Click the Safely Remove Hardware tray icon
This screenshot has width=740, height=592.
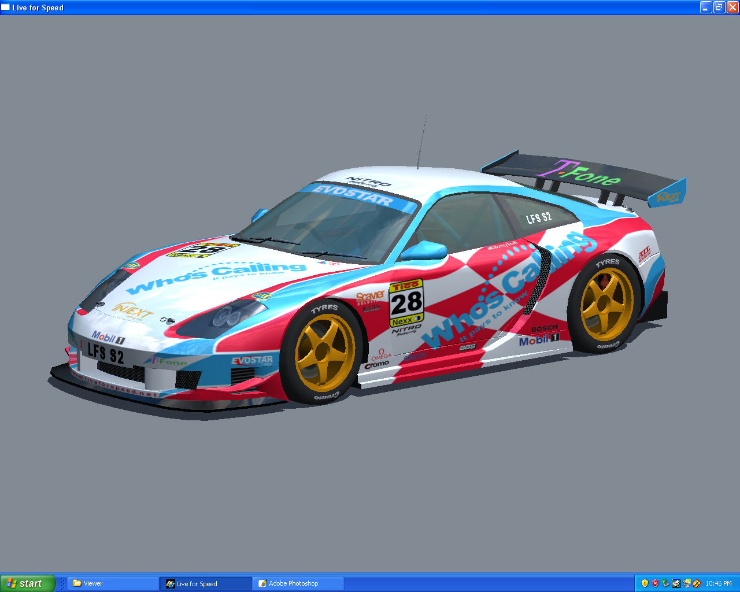point(665,583)
